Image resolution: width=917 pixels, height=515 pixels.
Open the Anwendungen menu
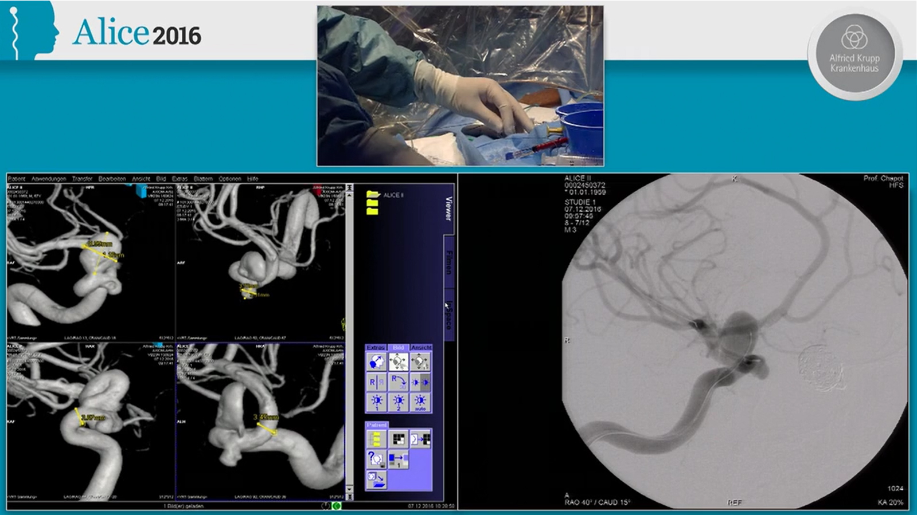(49, 179)
